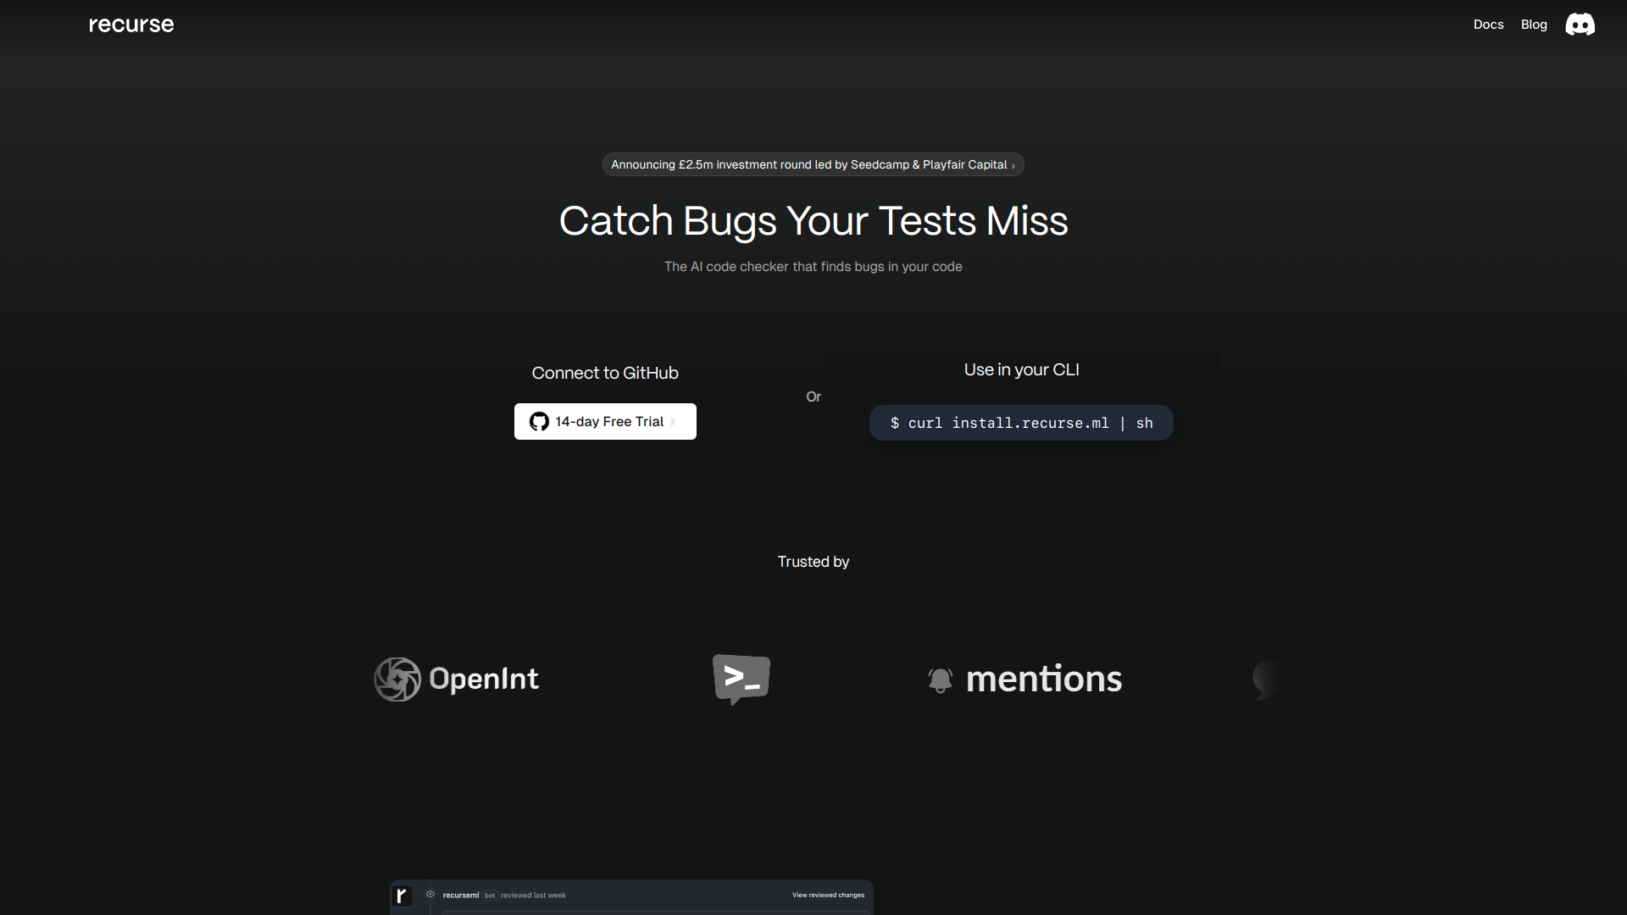Click the mentions bell icon
Screen dimensions: 1627x915
(941, 679)
